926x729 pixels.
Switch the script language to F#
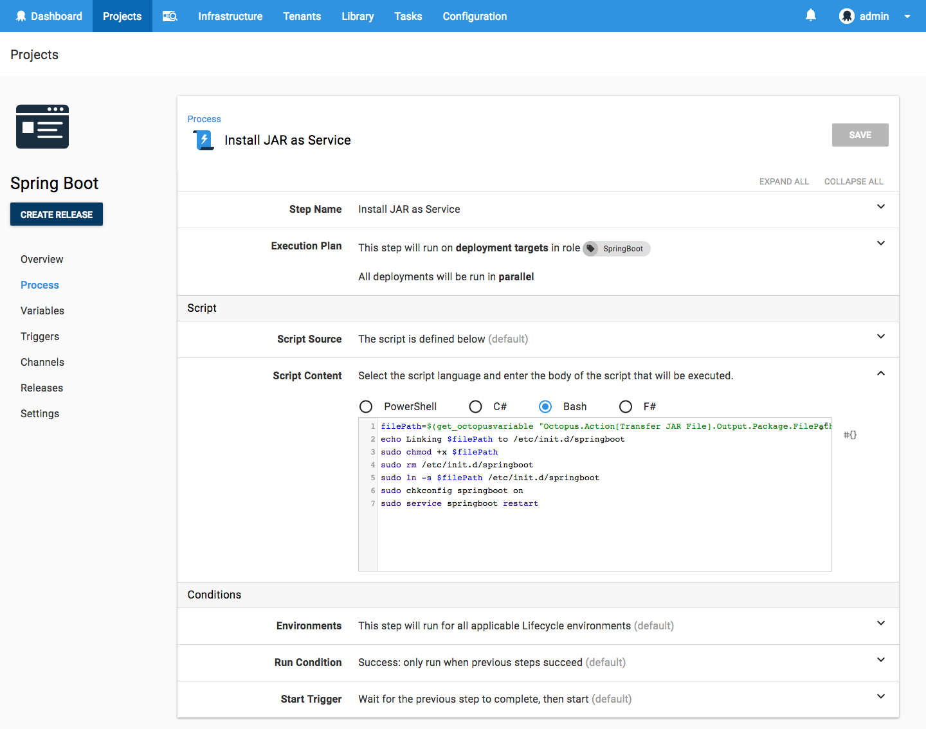626,406
